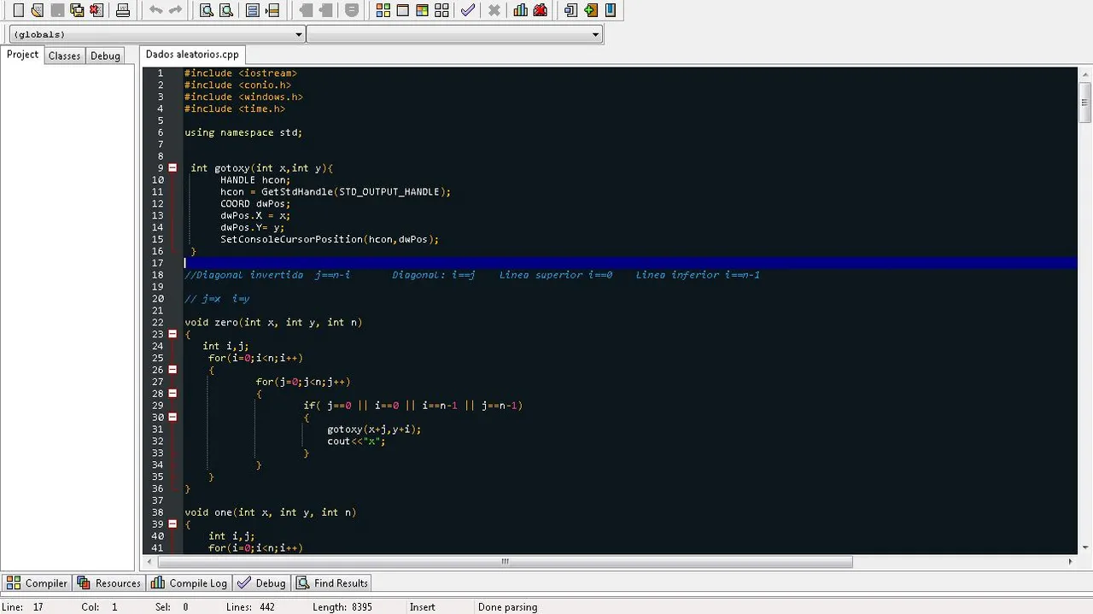Switch to the Classes sidebar tab
Viewport: 1093px width, 614px height.
click(64, 56)
